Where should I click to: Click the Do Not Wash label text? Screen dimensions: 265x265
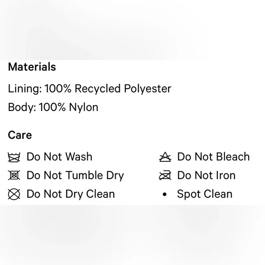tap(59, 157)
